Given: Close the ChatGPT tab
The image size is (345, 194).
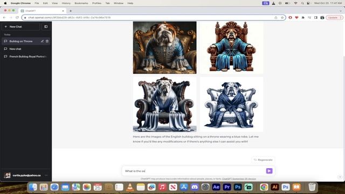Looking at the screenshot, I should coord(63,11).
